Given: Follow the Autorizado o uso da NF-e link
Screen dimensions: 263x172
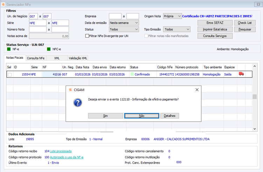Looking at the screenshot, I should click(67, 157).
